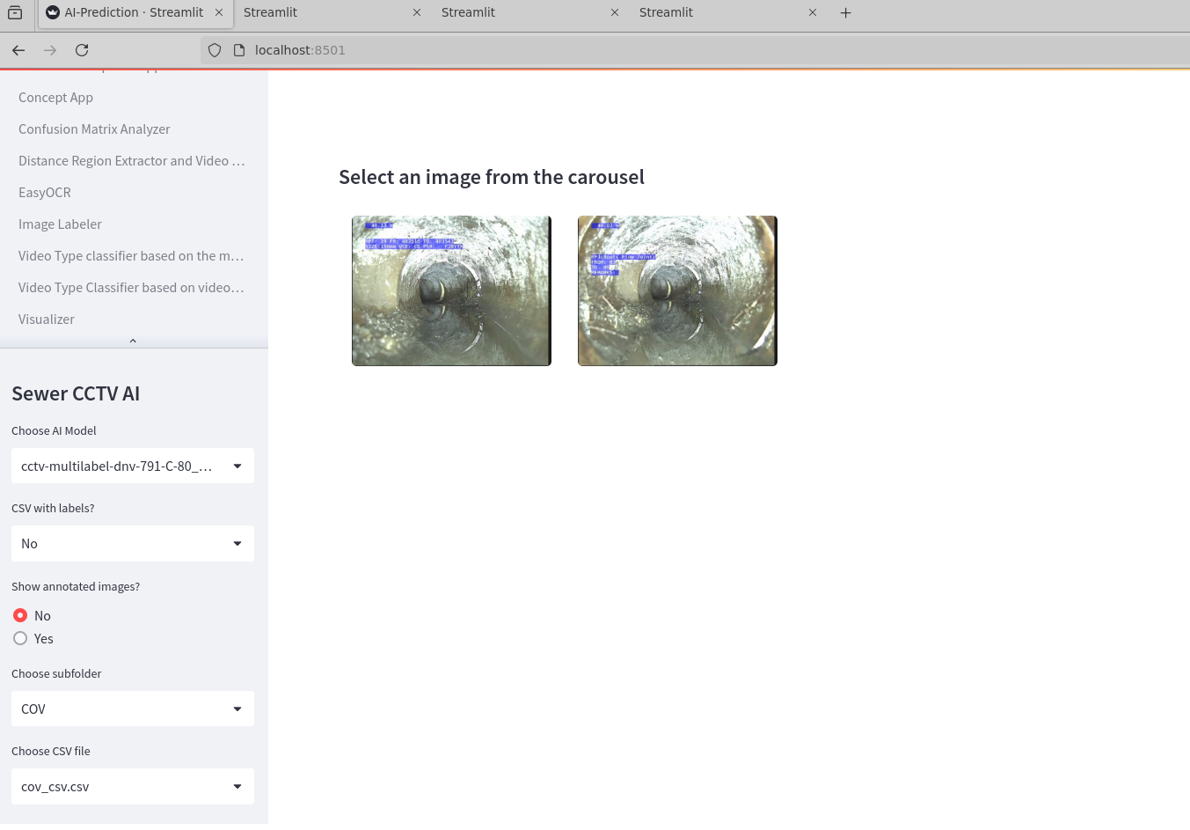Viewport: 1190px width, 830px height.
Task: Expand the CSV with labels dropdown
Action: [133, 543]
